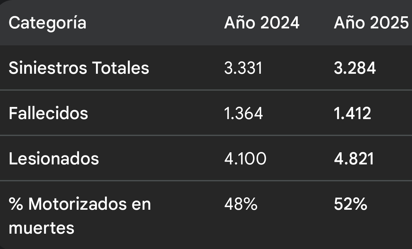The height and width of the screenshot is (249, 412).
Task: Select the Año 2024 column header
Action: pos(262,23)
